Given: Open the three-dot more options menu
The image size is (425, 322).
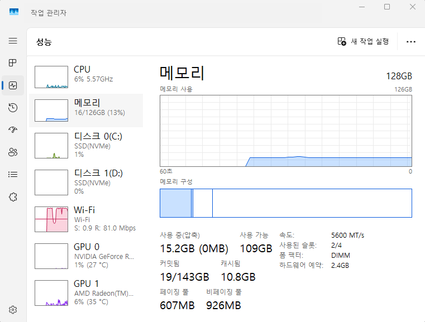Looking at the screenshot, I should [x=411, y=42].
